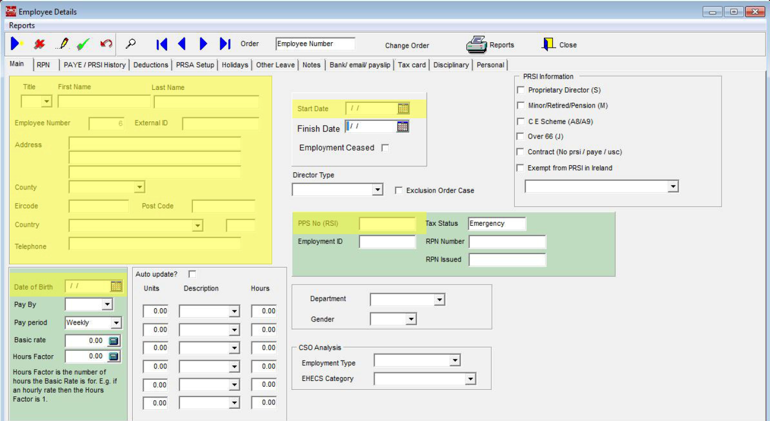The width and height of the screenshot is (770, 421).
Task: Switch to the Tax card tab
Action: (x=412, y=65)
